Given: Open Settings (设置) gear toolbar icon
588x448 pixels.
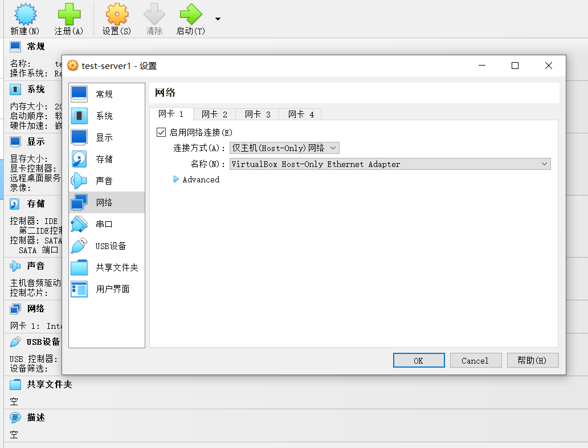Looking at the screenshot, I should click(117, 14).
